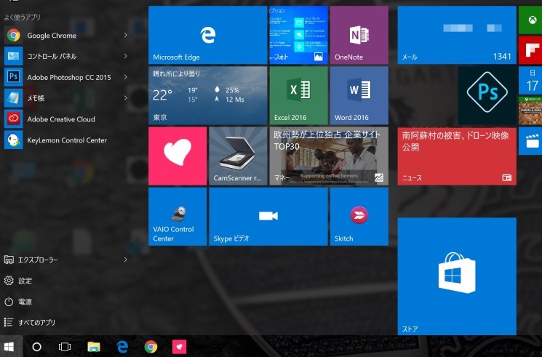Launch the Excel 2016 tile
The width and height of the screenshot is (542, 357).
tap(299, 95)
